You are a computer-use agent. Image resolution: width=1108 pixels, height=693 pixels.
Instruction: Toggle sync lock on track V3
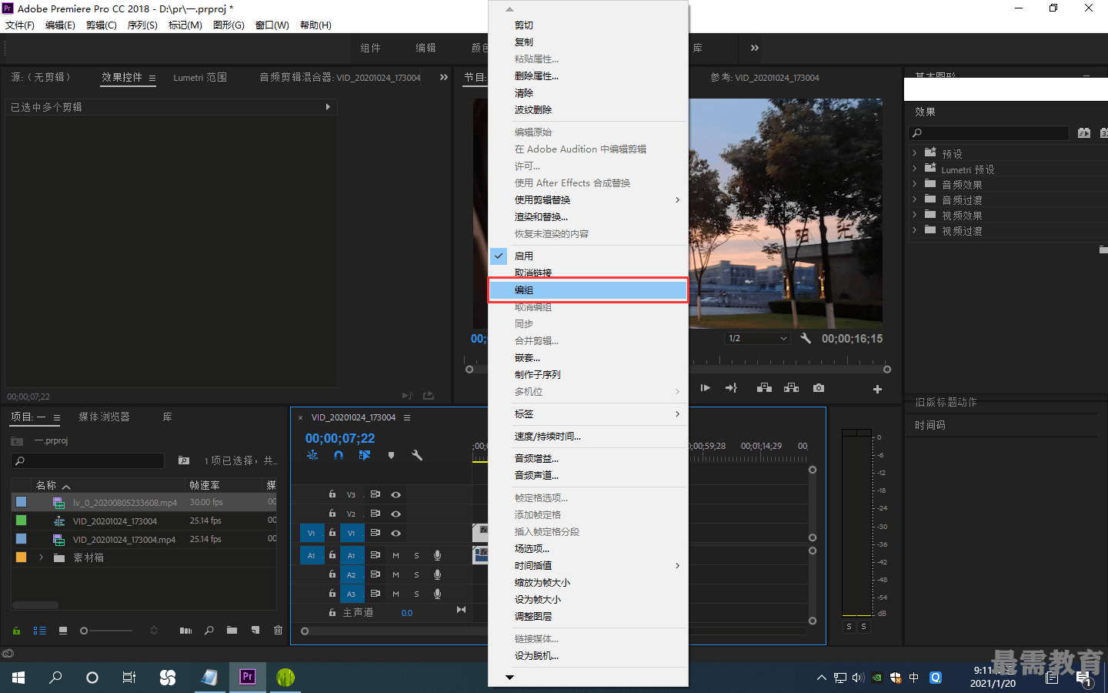tap(375, 494)
